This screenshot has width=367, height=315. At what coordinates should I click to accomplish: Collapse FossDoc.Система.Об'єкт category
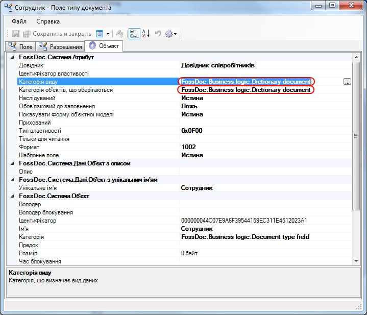click(12, 197)
